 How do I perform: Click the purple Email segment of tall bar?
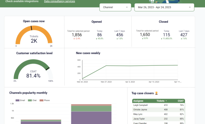(x=91, y=117)
